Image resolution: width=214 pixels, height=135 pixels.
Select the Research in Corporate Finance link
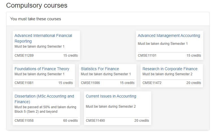click(170, 69)
